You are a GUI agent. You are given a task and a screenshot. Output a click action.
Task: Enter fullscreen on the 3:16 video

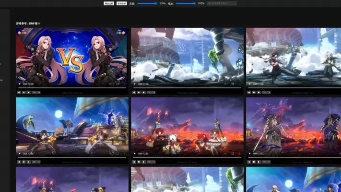click(233, 84)
